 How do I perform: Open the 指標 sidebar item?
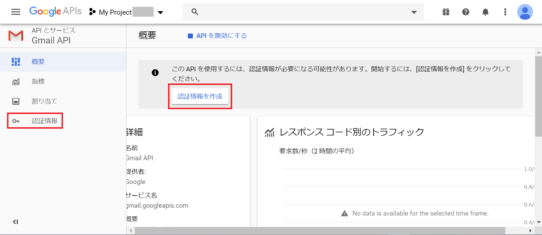(63, 81)
